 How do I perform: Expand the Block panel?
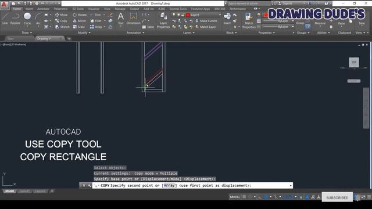tap(231, 33)
